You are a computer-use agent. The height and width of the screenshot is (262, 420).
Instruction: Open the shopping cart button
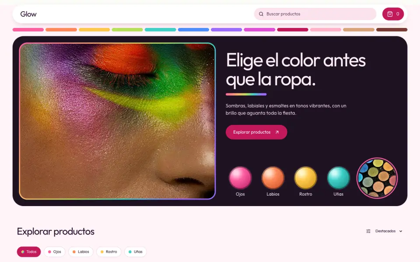point(393,14)
